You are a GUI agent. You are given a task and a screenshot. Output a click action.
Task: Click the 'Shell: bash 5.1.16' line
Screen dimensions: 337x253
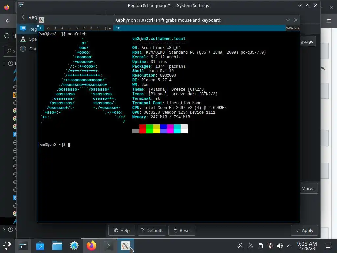click(x=153, y=71)
